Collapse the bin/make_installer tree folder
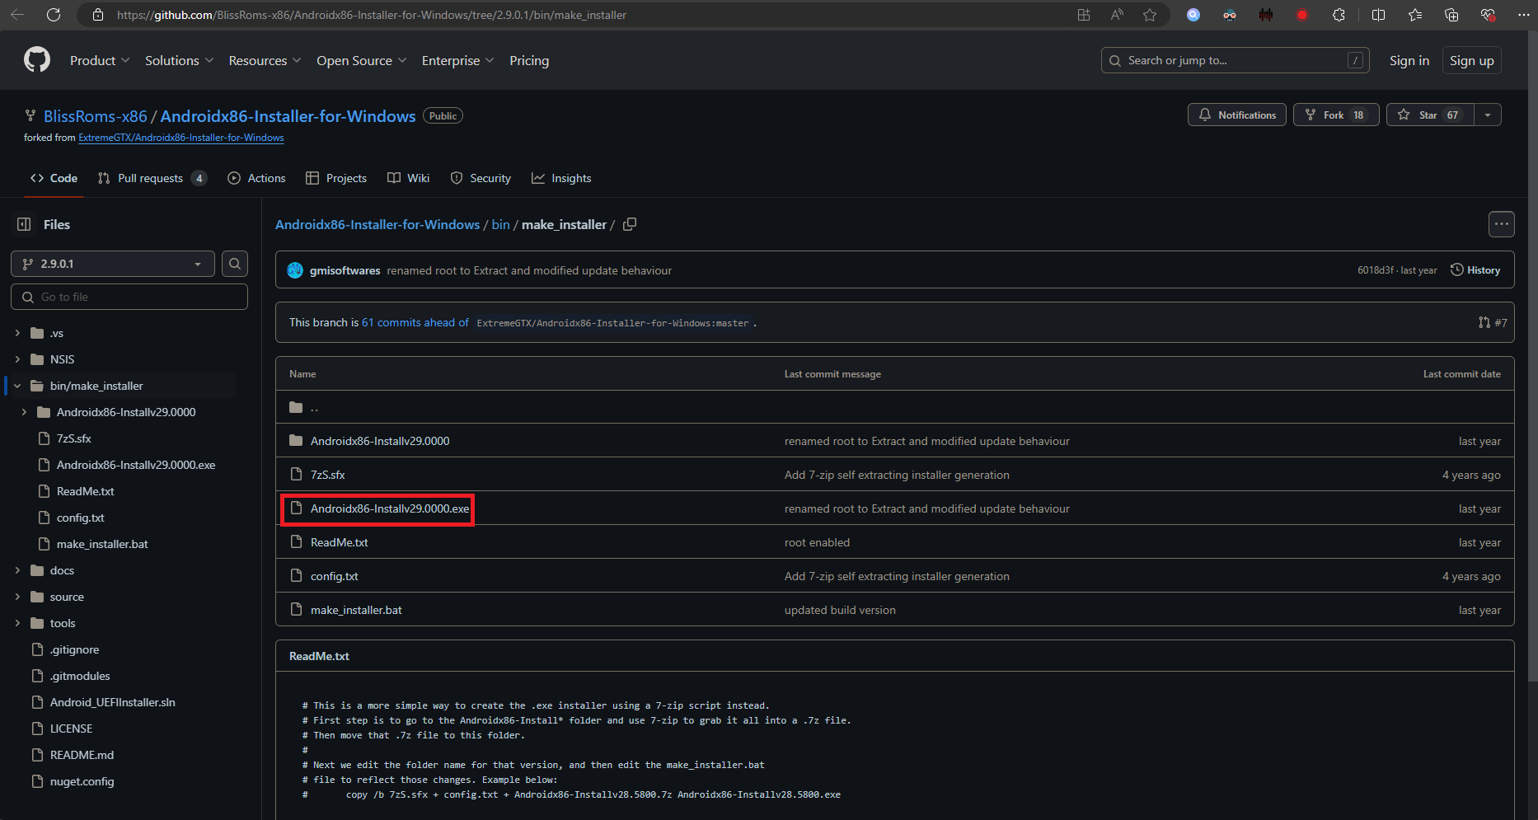This screenshot has height=820, width=1538. point(17,386)
